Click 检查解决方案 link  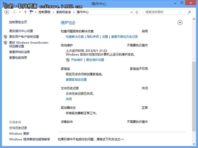tap(75, 37)
